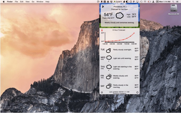Refresh the weather with the reload icon
The width and height of the screenshot is (181, 113).
click(137, 92)
